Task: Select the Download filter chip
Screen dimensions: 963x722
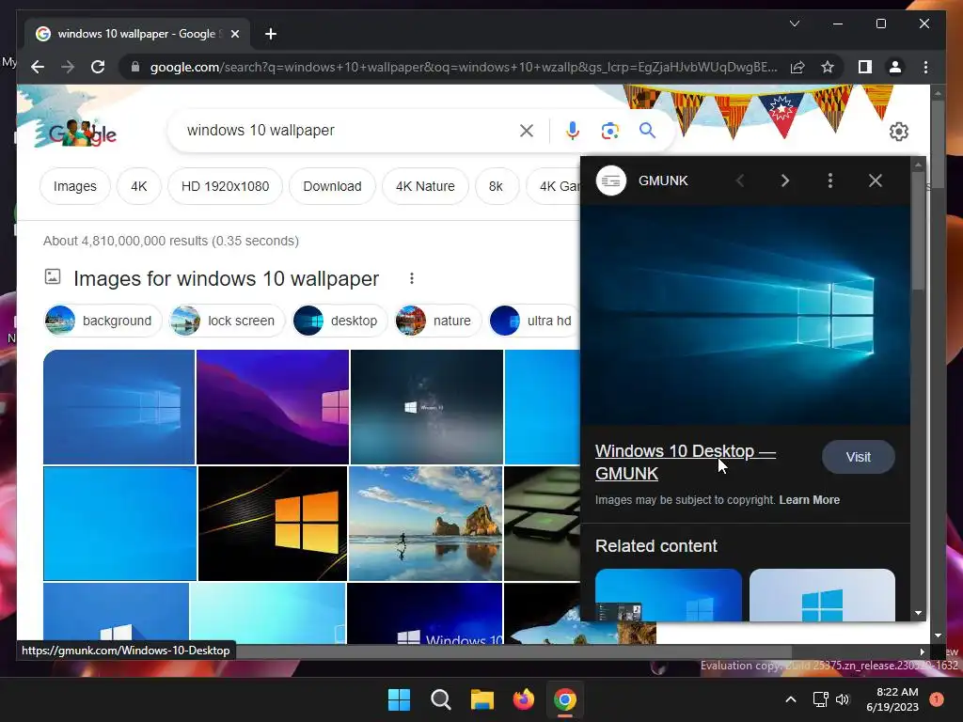Action: 332,186
